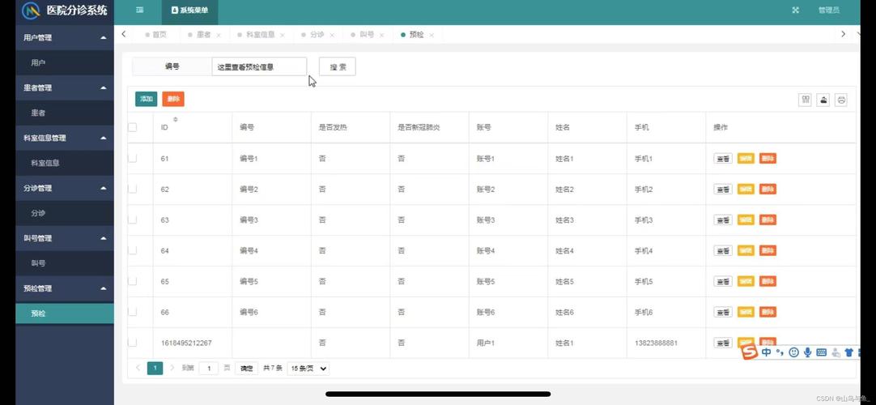876x405 pixels.
Task: Select all rows with the header checkbox
Action: pos(133,127)
